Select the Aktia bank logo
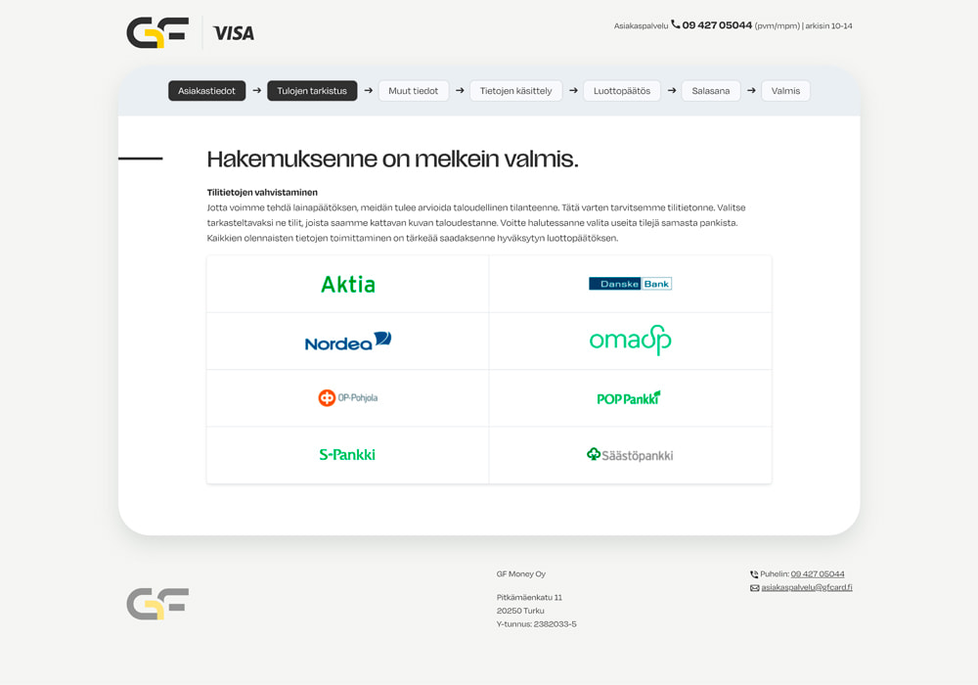 tap(347, 285)
